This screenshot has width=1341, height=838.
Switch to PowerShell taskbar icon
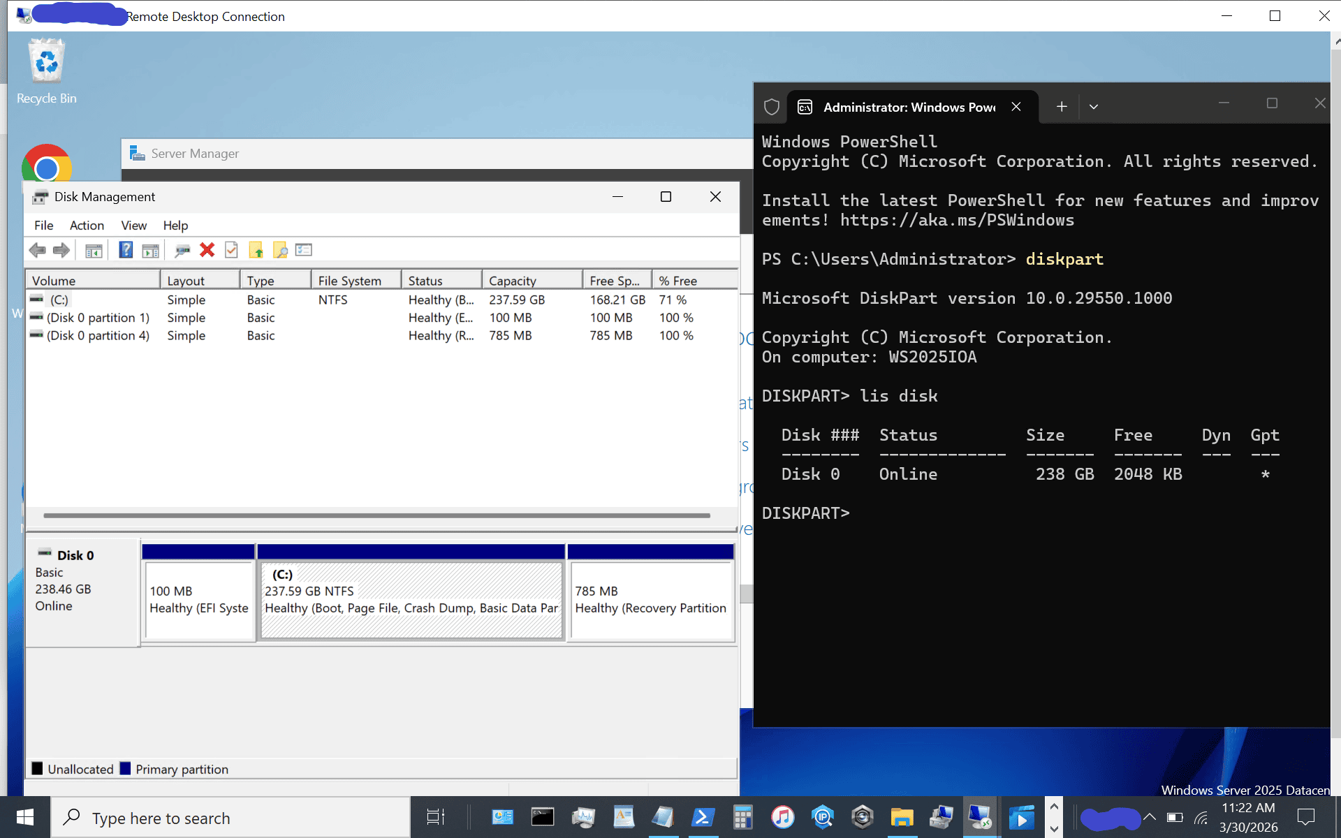click(x=703, y=817)
